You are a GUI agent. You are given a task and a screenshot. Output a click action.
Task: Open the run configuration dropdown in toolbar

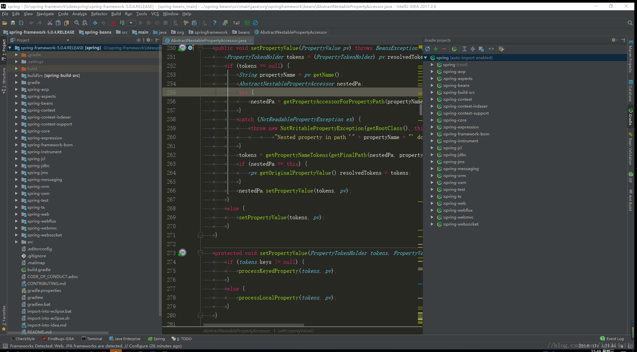coord(131,23)
